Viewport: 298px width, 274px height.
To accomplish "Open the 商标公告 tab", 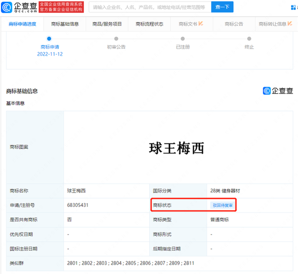I will (x=233, y=24).
